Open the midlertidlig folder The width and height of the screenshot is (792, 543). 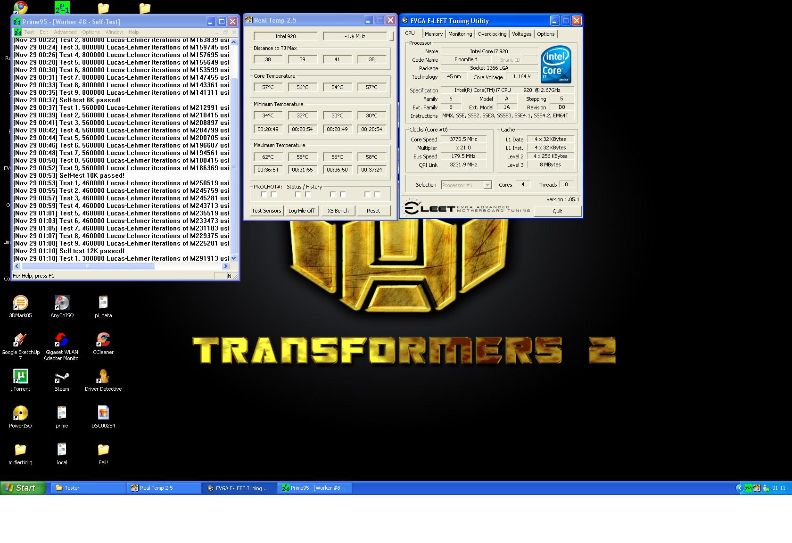point(20,453)
